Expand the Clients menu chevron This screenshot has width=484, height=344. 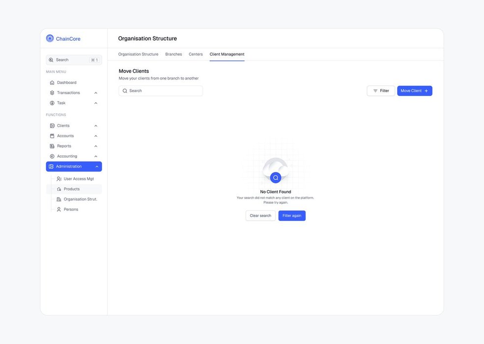click(x=96, y=126)
